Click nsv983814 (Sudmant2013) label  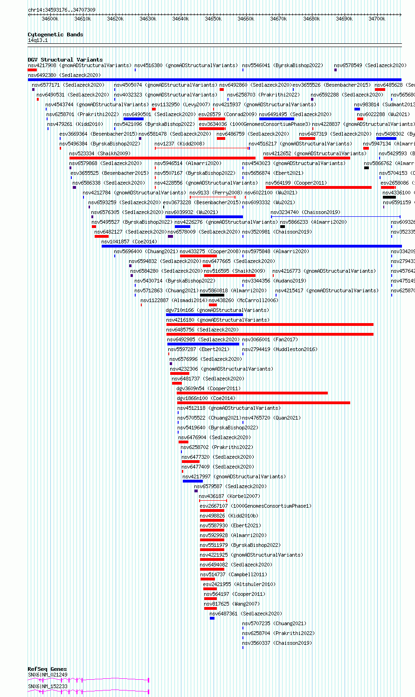pos(384,104)
